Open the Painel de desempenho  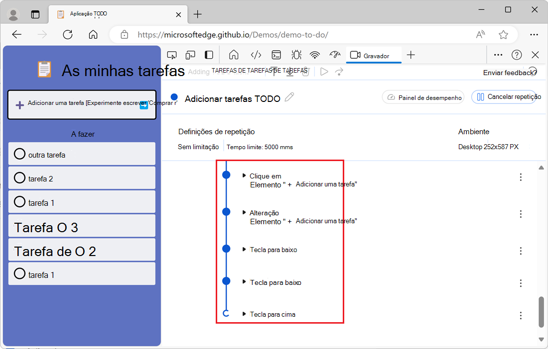[422, 97]
